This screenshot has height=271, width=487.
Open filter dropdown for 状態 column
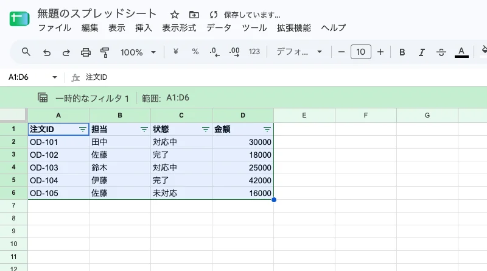pyautogui.click(x=206, y=129)
